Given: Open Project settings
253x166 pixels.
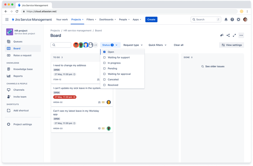Looking at the screenshot, I should tap(23, 124).
